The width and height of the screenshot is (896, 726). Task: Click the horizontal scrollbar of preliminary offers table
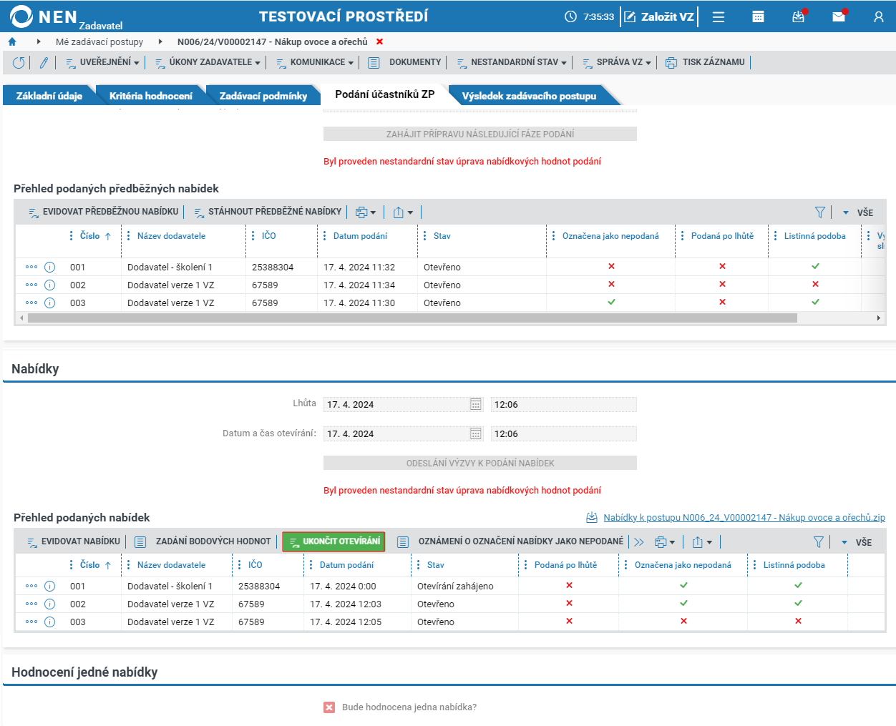[412, 318]
